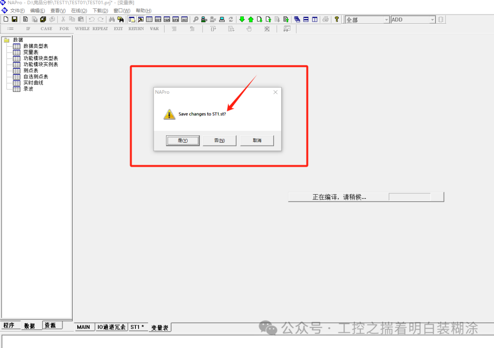Insert REPEAT statement from toolbar
Image resolution: width=494 pixels, height=348 pixels.
click(x=100, y=29)
